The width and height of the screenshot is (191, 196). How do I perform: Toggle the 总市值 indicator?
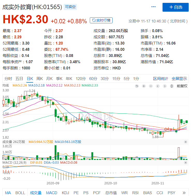111,193
